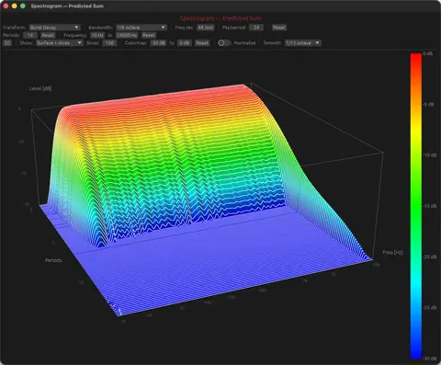Close the Spectrogram window using the red button

(x=6, y=6)
